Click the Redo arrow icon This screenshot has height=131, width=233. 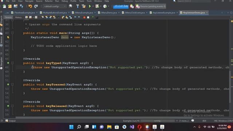[36, 7]
